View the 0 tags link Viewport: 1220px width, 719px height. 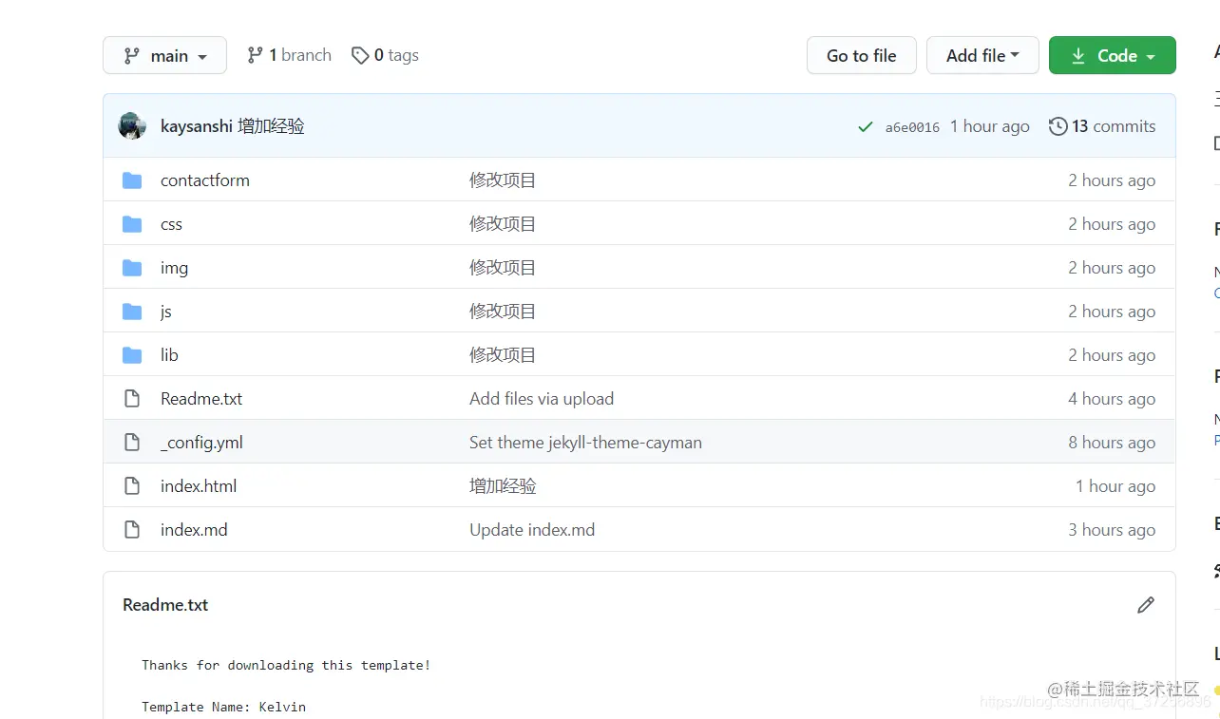[x=385, y=55]
